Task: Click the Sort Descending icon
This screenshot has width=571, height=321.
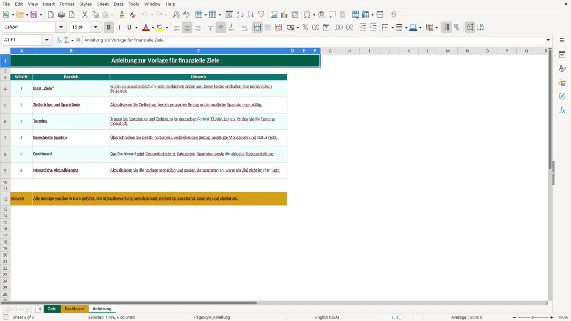Action: tap(251, 15)
